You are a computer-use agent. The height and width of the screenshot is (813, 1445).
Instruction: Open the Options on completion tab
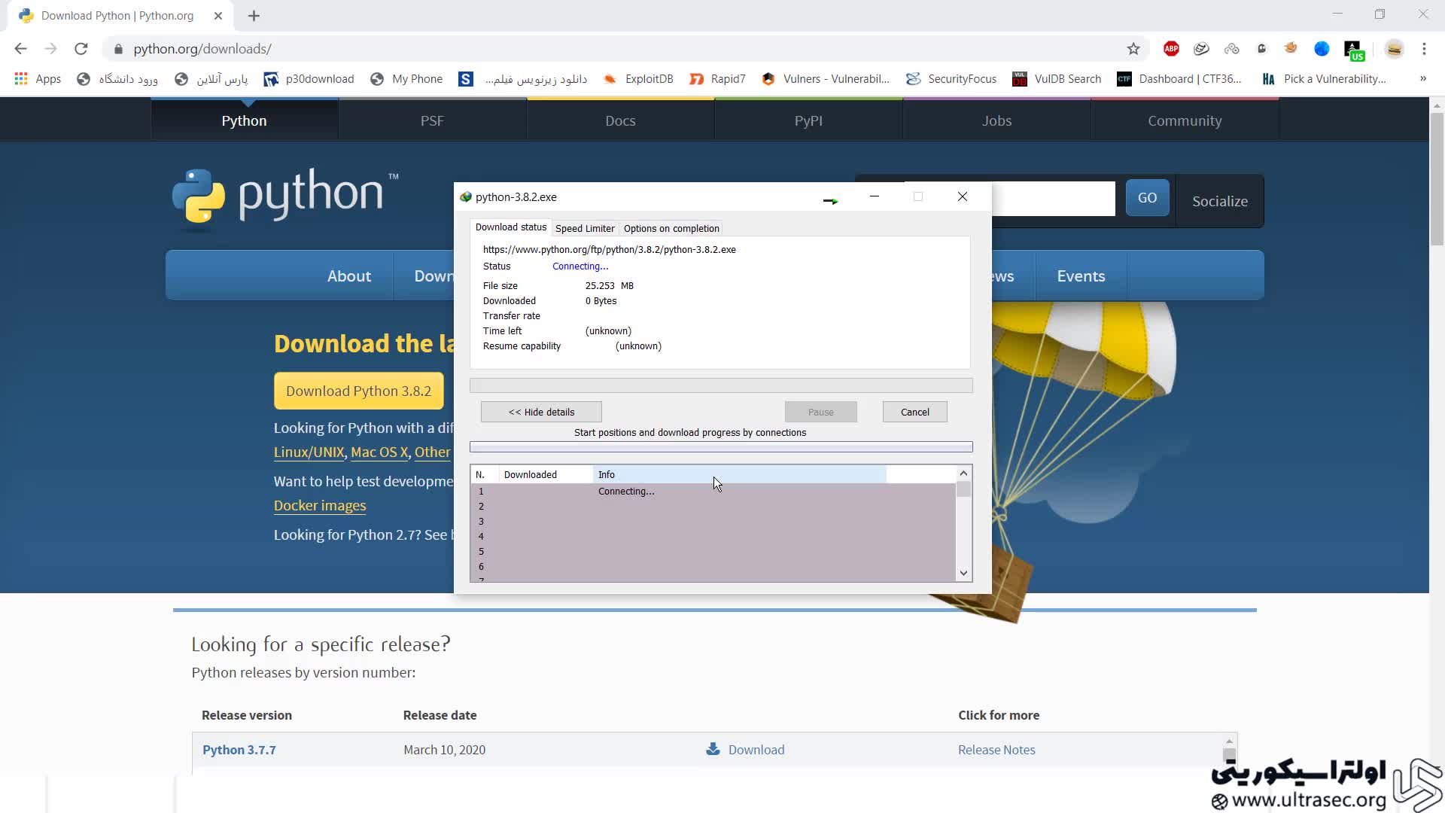click(671, 228)
